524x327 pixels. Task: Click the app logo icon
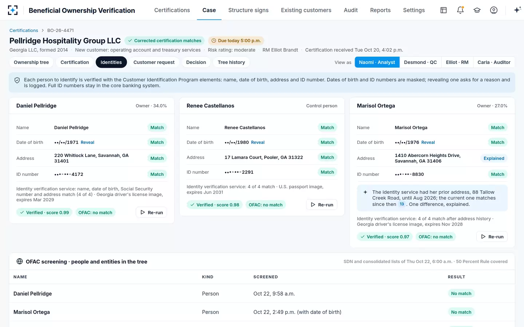[x=13, y=10]
